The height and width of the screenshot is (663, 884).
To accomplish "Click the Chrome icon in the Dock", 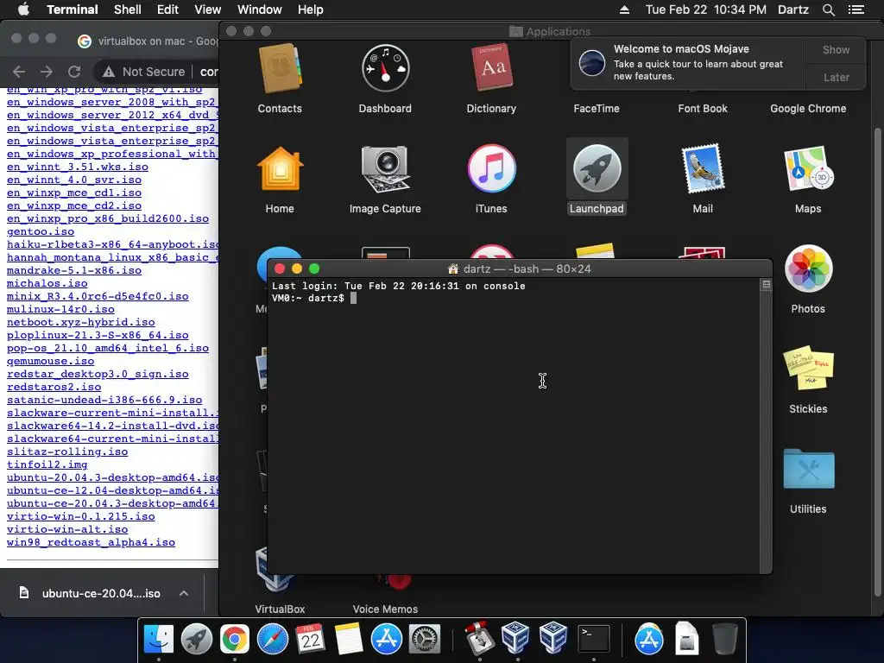I will [235, 639].
